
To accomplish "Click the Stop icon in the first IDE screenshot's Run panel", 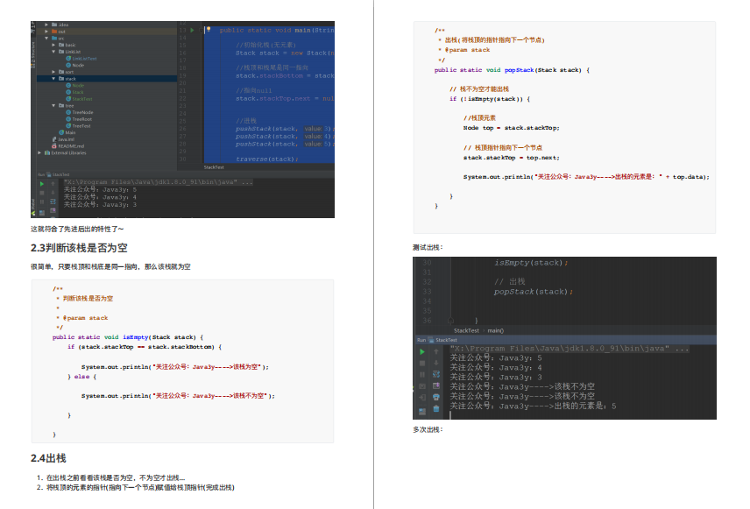I will [x=41, y=193].
